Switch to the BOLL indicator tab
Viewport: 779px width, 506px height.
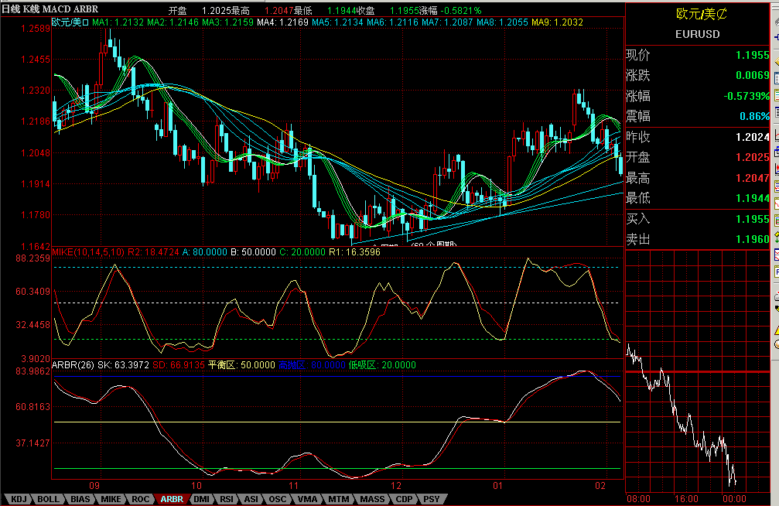[x=48, y=499]
